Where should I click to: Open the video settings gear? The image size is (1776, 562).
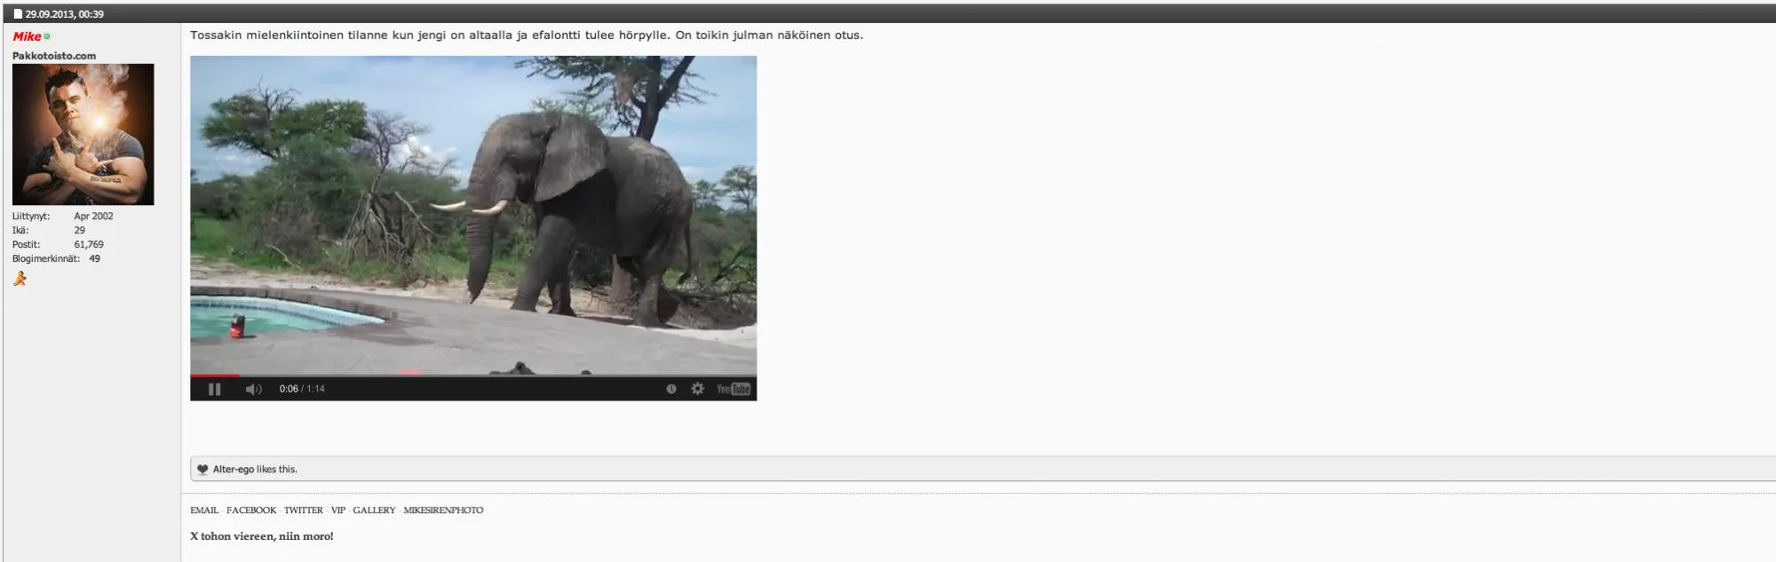[x=698, y=389]
